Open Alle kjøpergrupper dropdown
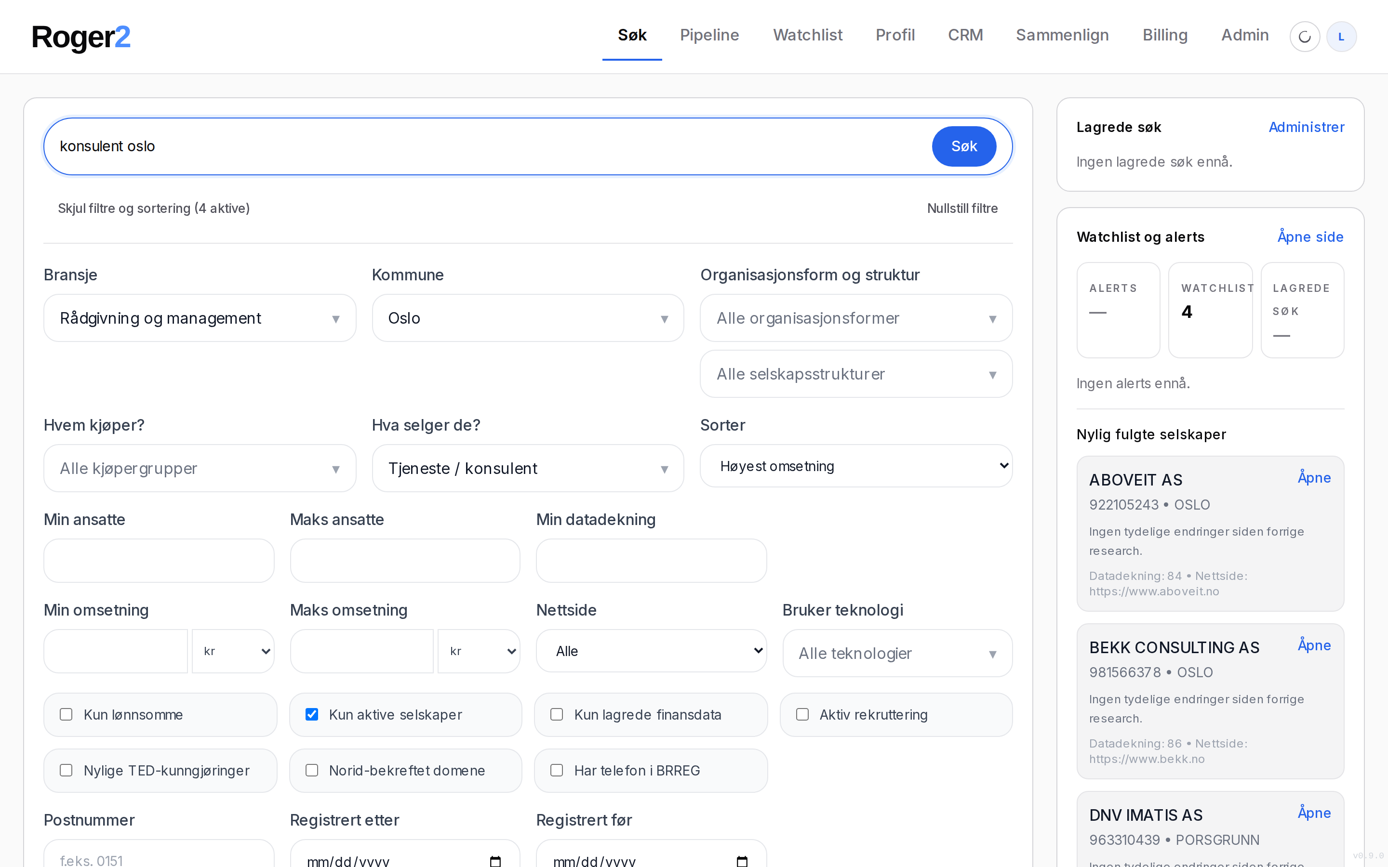The width and height of the screenshot is (1388, 867). pyautogui.click(x=200, y=469)
